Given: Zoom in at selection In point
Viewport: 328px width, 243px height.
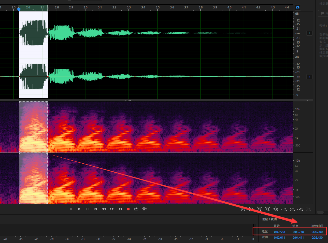Looking at the screenshot, I should coord(284,210).
